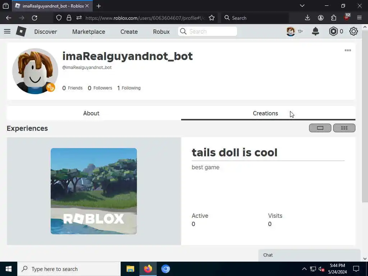Open the Roblox hamburger navigation menu
Viewport: 368px width, 276px height.
click(7, 31)
